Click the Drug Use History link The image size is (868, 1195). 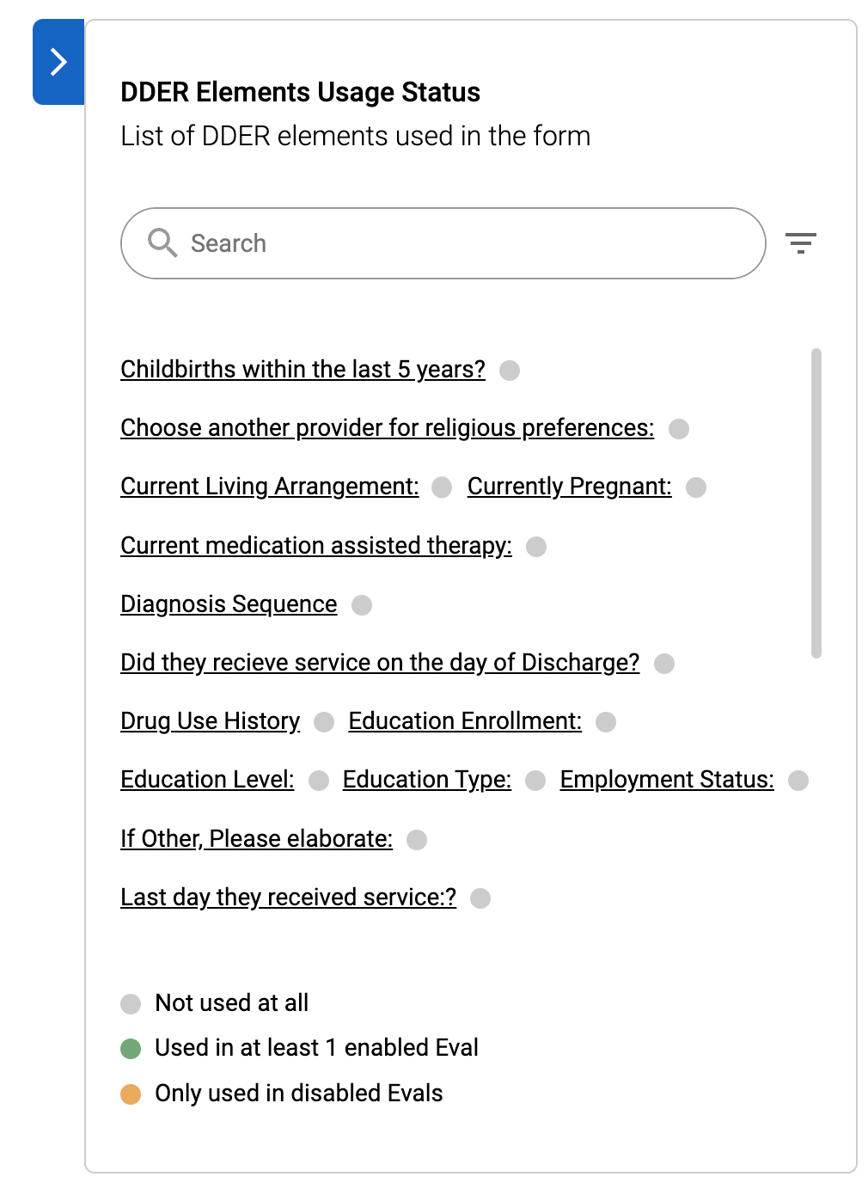point(210,721)
